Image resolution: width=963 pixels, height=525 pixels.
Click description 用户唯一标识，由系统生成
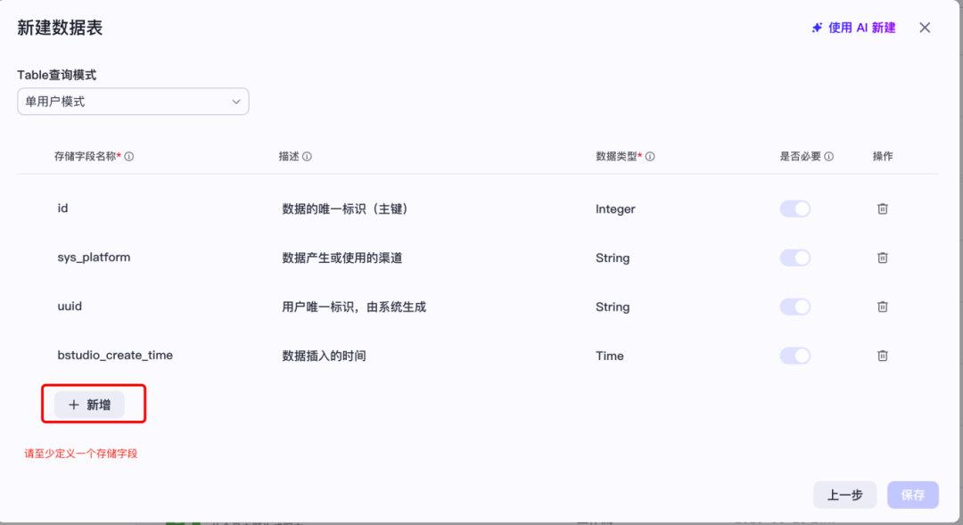pyautogui.click(x=354, y=307)
